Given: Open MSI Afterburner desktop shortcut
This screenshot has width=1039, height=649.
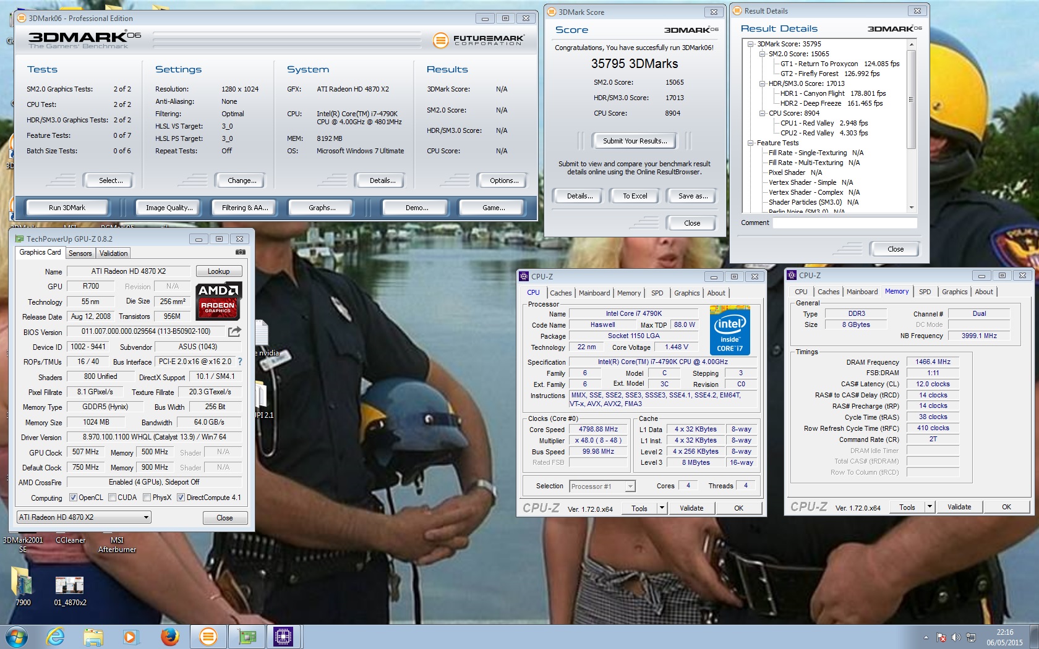Looking at the screenshot, I should (x=117, y=544).
